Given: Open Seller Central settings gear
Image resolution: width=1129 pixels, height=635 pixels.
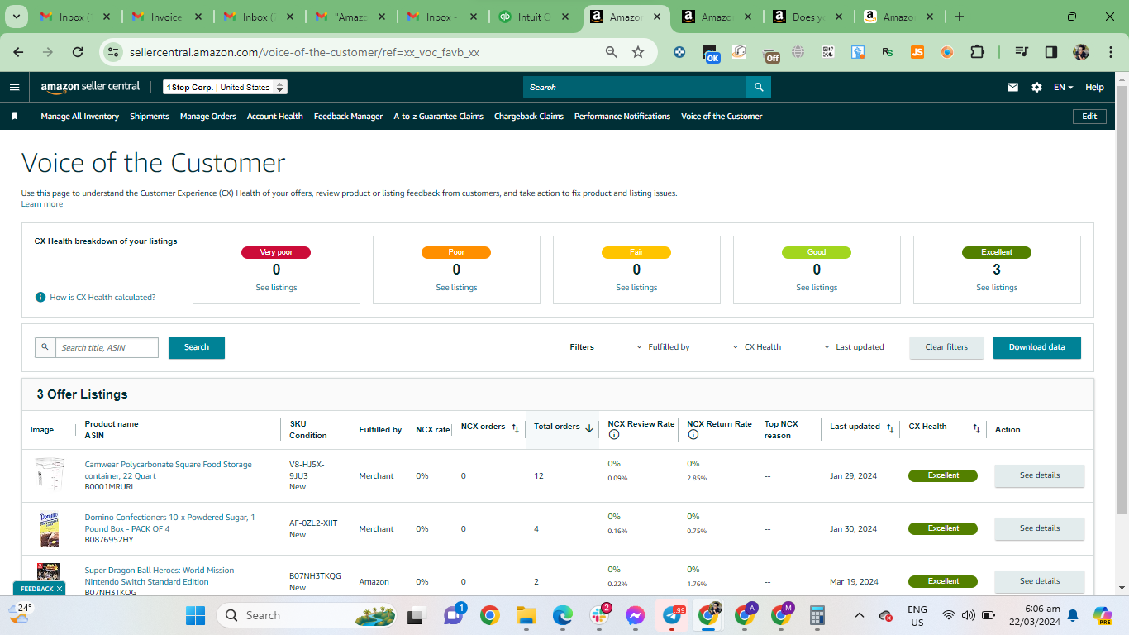Looking at the screenshot, I should point(1036,87).
